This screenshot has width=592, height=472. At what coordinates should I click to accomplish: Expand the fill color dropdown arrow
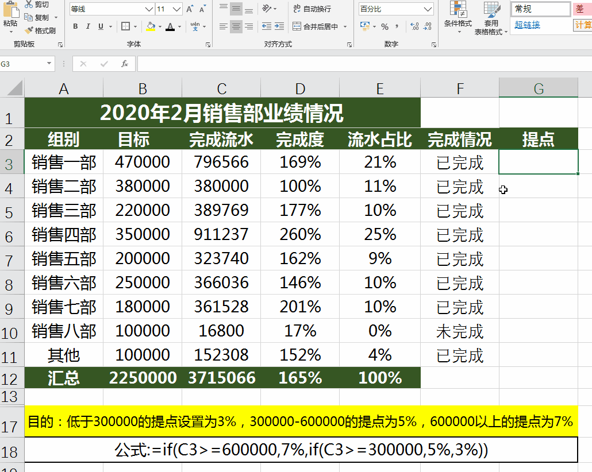(x=160, y=27)
